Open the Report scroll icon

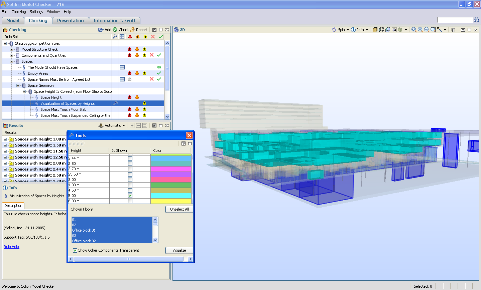[x=133, y=30]
